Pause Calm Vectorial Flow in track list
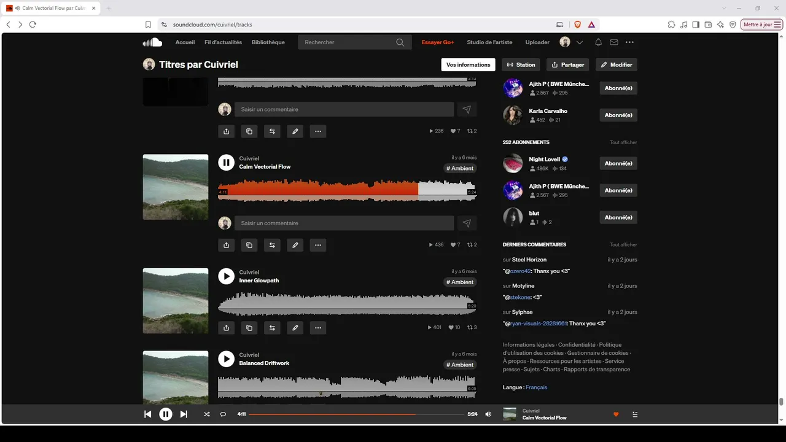This screenshot has height=442, width=786. coord(227,162)
